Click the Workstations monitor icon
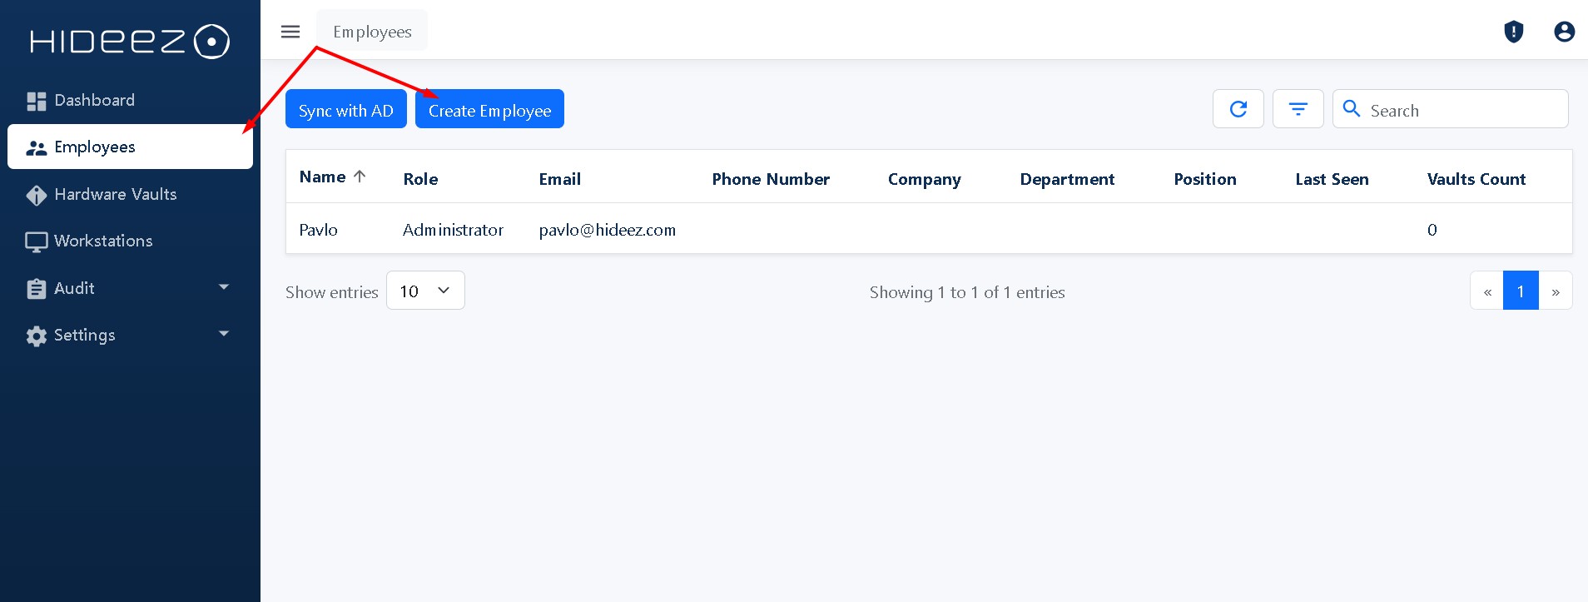Viewport: 1588px width, 602px height. [x=36, y=241]
